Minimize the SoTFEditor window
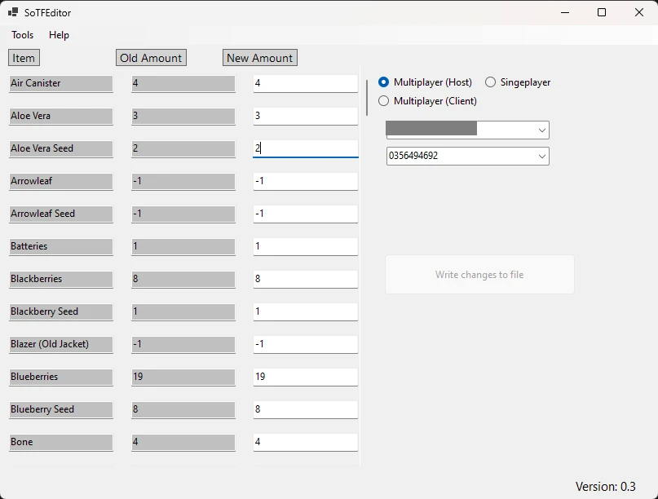Screen dimensions: 658x499 (x=564, y=12)
